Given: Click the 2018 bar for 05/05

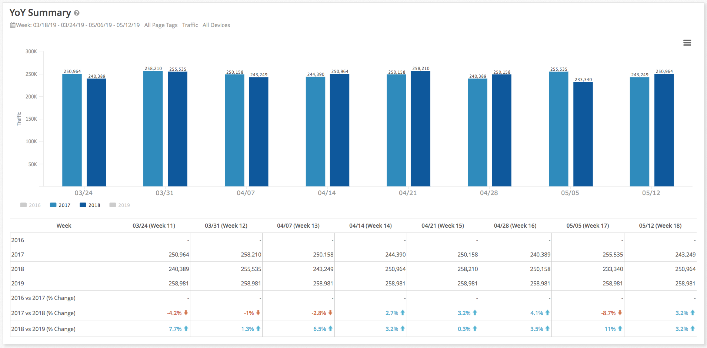Looking at the screenshot, I should [583, 134].
